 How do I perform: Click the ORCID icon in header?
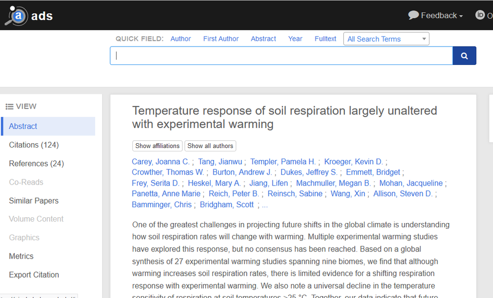[480, 15]
